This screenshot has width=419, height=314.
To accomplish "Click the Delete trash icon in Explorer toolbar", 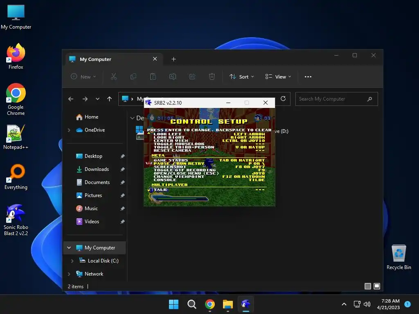I will (x=212, y=76).
